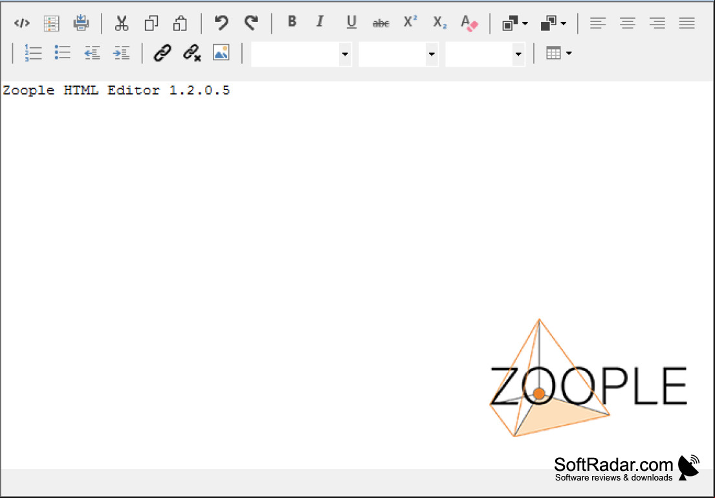The image size is (715, 498).
Task: Center-align the text
Action: pyautogui.click(x=628, y=23)
